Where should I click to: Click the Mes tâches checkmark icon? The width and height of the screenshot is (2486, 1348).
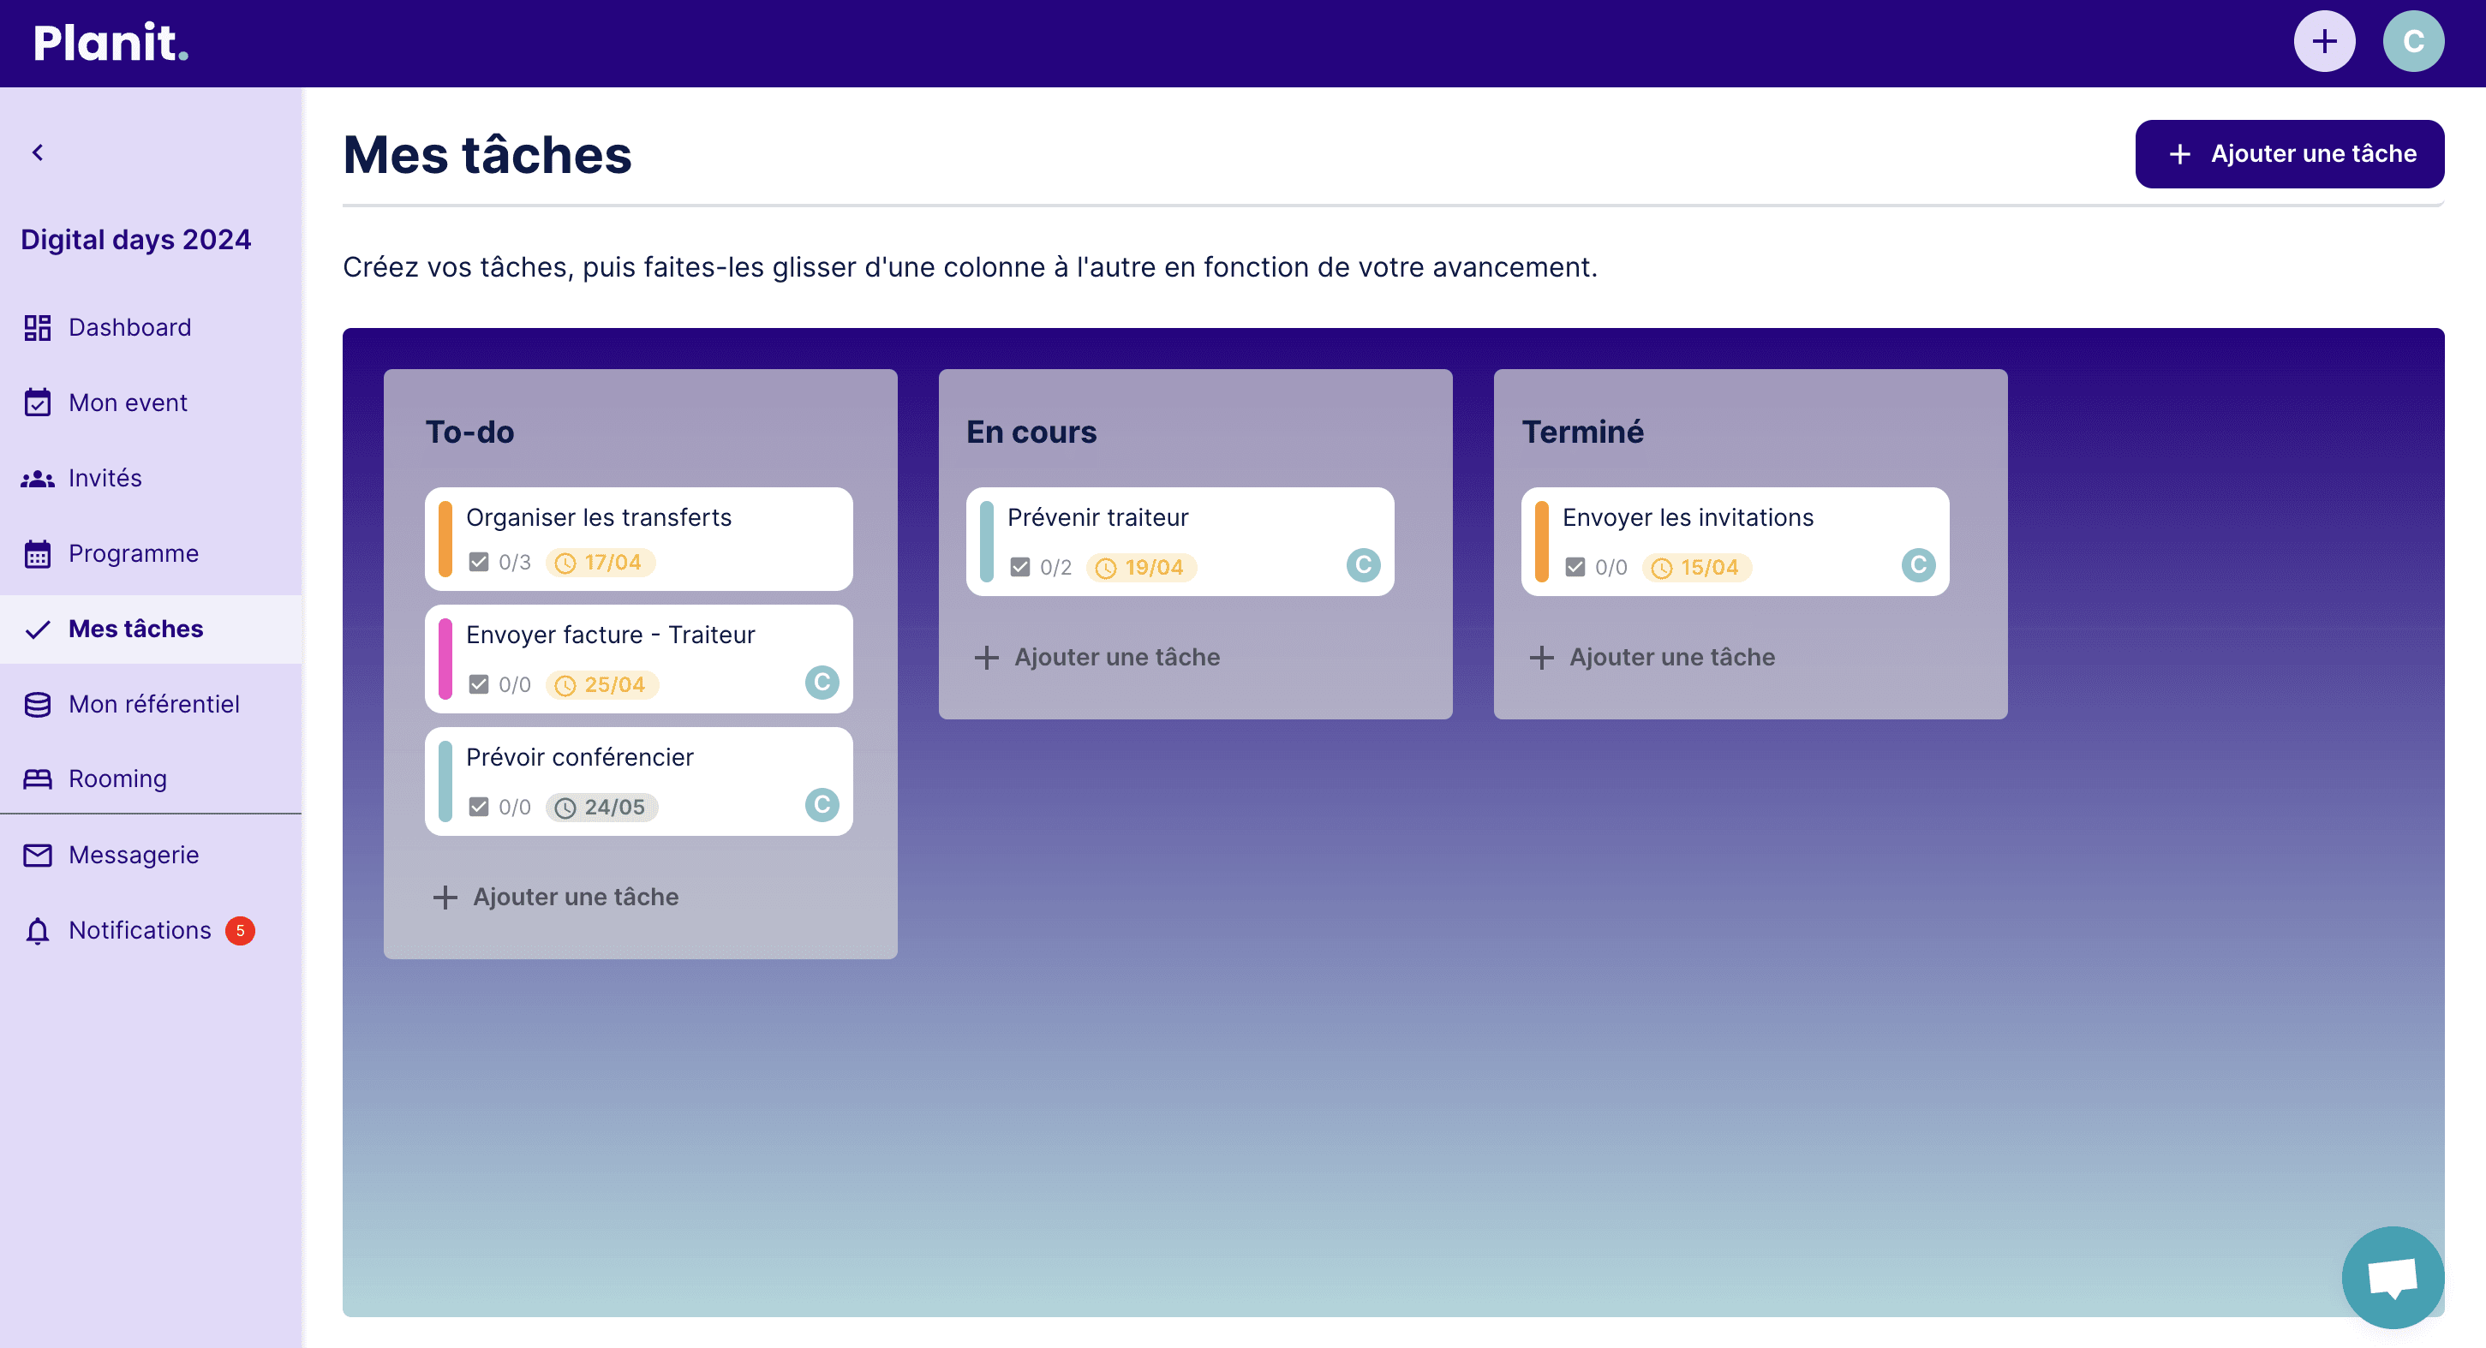coord(38,630)
